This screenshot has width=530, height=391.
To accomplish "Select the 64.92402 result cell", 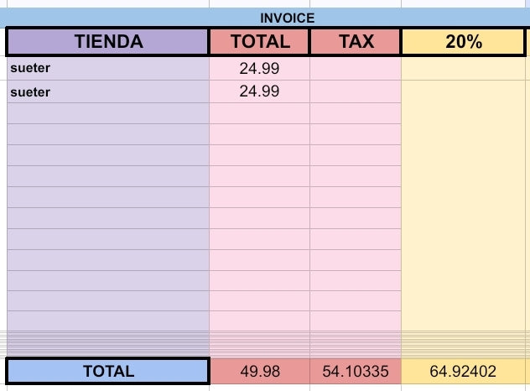I will coord(463,371).
